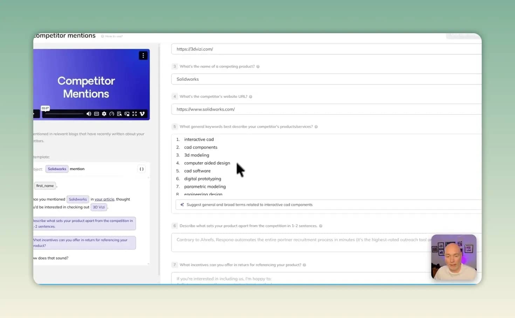Toggle closed captions on the video player
The image size is (515, 318).
point(96,114)
